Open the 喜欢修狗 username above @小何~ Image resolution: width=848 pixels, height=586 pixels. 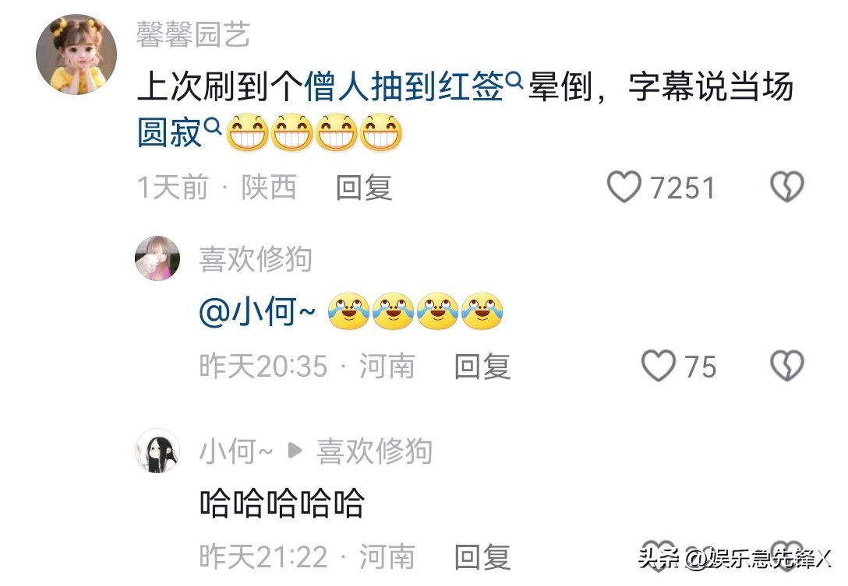256,258
